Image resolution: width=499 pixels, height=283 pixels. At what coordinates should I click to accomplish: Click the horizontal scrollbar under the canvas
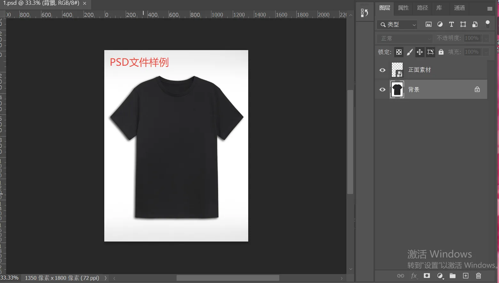point(228,278)
